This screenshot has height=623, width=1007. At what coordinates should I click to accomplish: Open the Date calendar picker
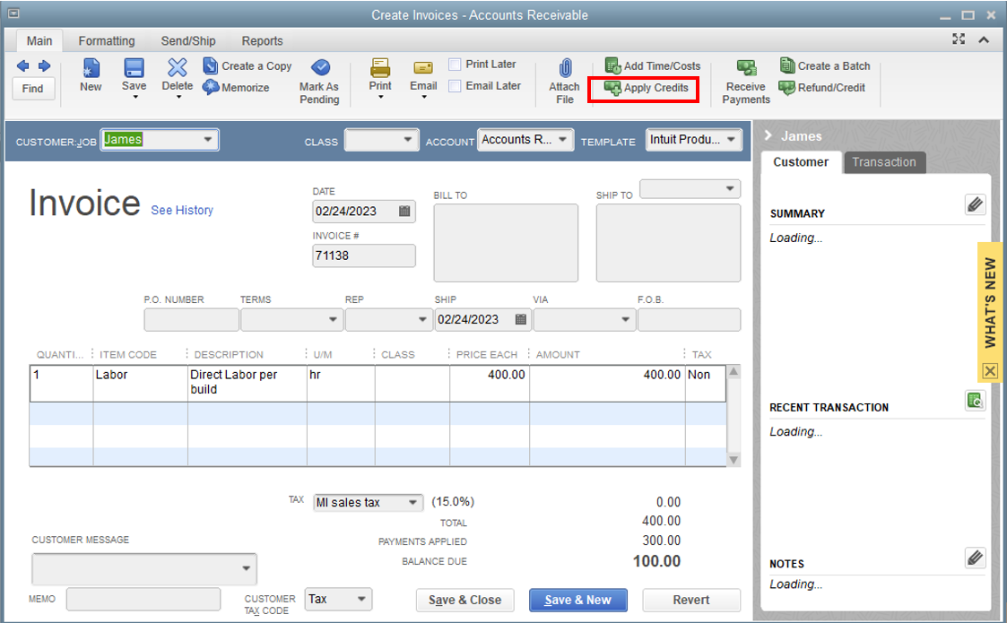pos(405,212)
